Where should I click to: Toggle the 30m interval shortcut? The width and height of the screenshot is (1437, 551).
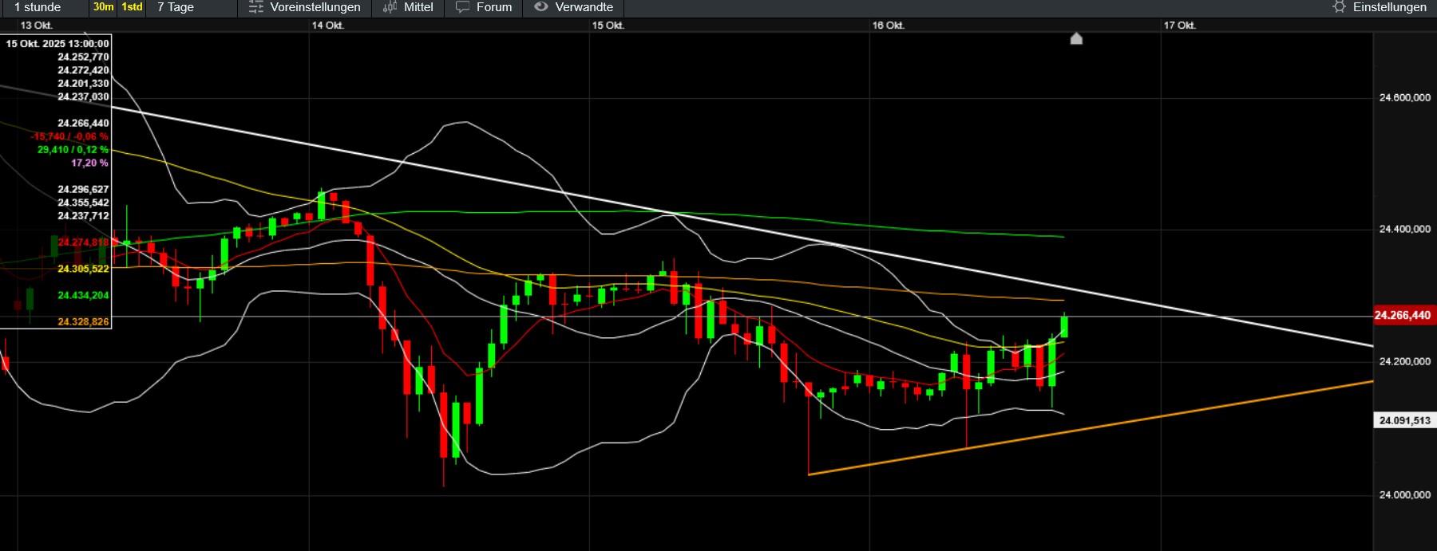click(x=103, y=7)
